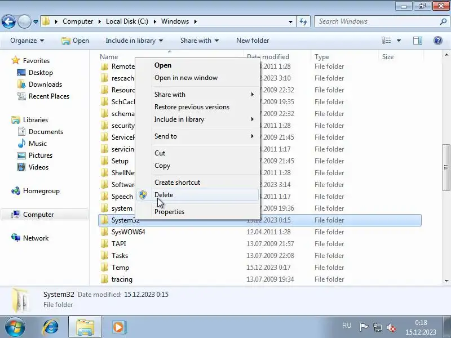Open the Pictures library

pos(41,155)
